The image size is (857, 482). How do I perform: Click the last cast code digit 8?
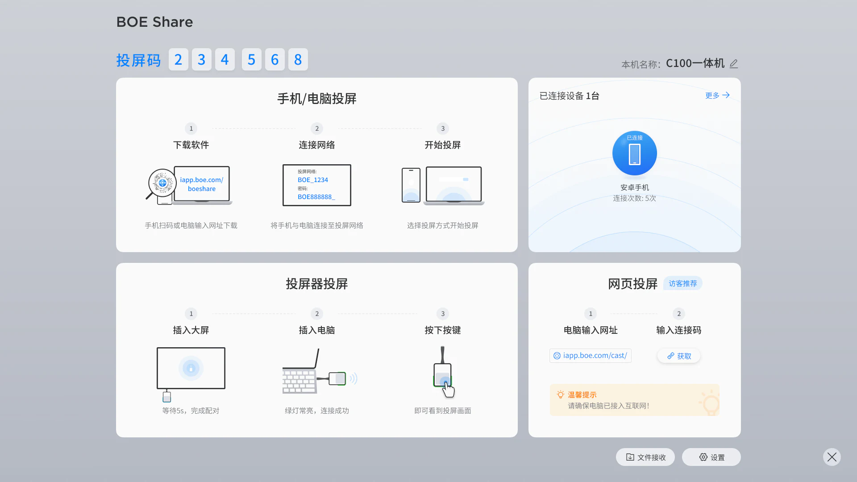pos(298,59)
